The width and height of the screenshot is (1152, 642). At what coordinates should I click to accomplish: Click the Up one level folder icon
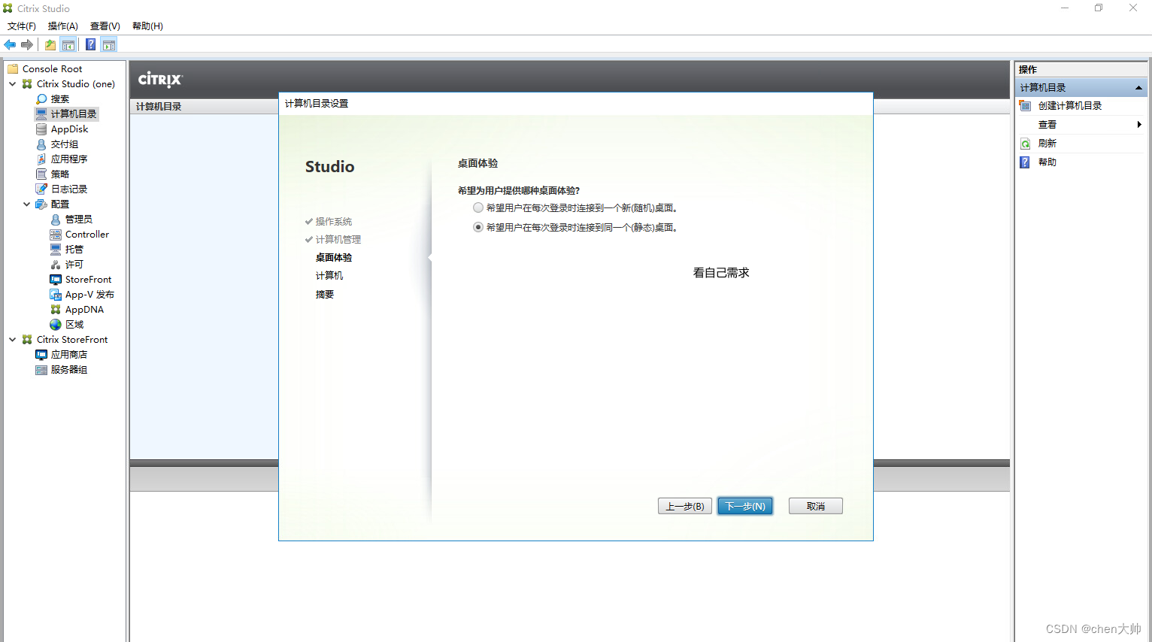point(50,45)
